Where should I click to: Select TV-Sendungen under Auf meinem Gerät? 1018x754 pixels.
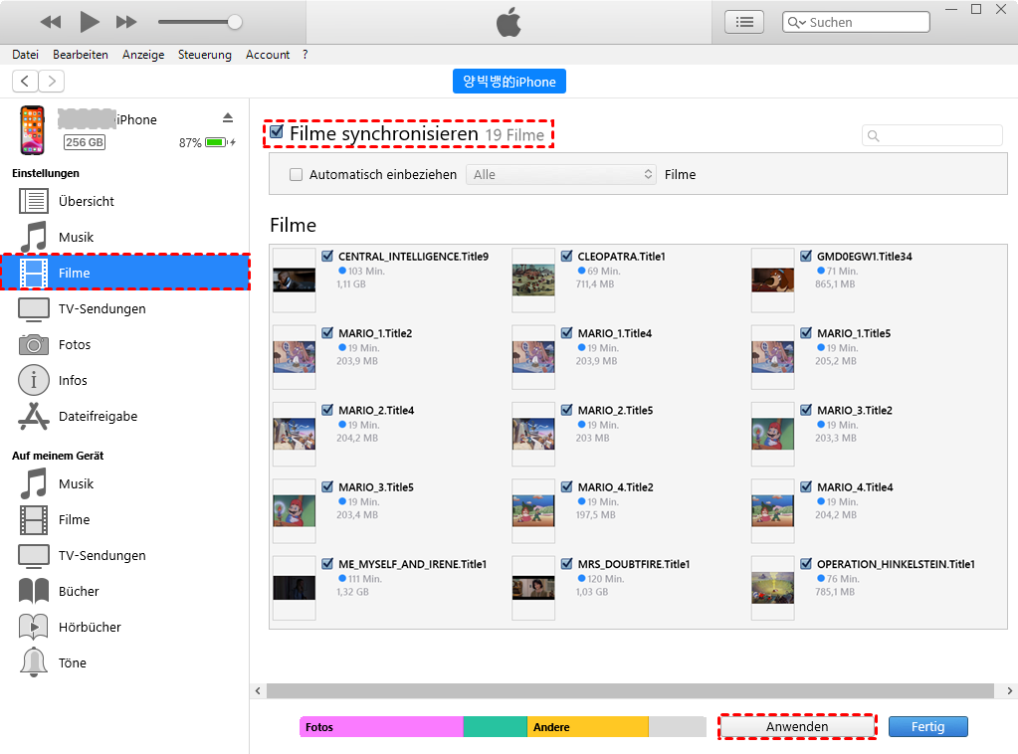coord(124,555)
